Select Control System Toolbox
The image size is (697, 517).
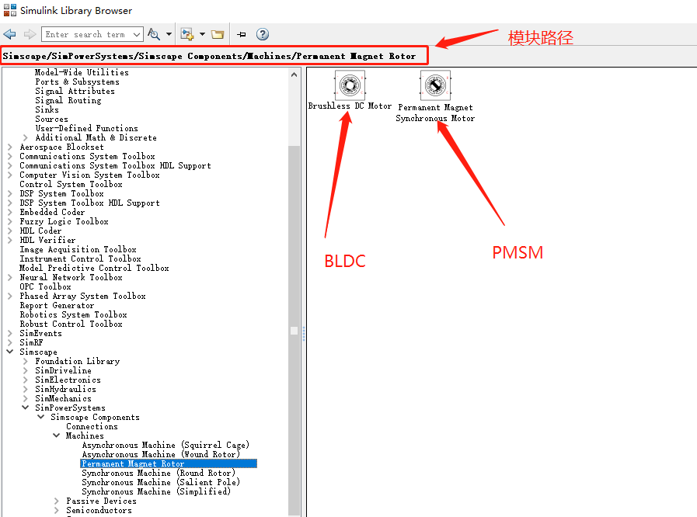tap(71, 184)
